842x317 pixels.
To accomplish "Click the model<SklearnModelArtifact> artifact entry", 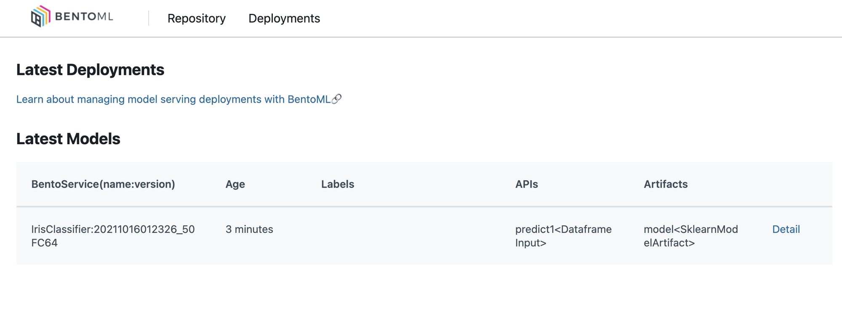I will (690, 236).
